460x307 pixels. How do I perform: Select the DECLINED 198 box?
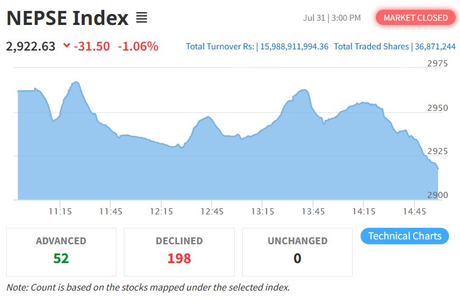coord(179,252)
